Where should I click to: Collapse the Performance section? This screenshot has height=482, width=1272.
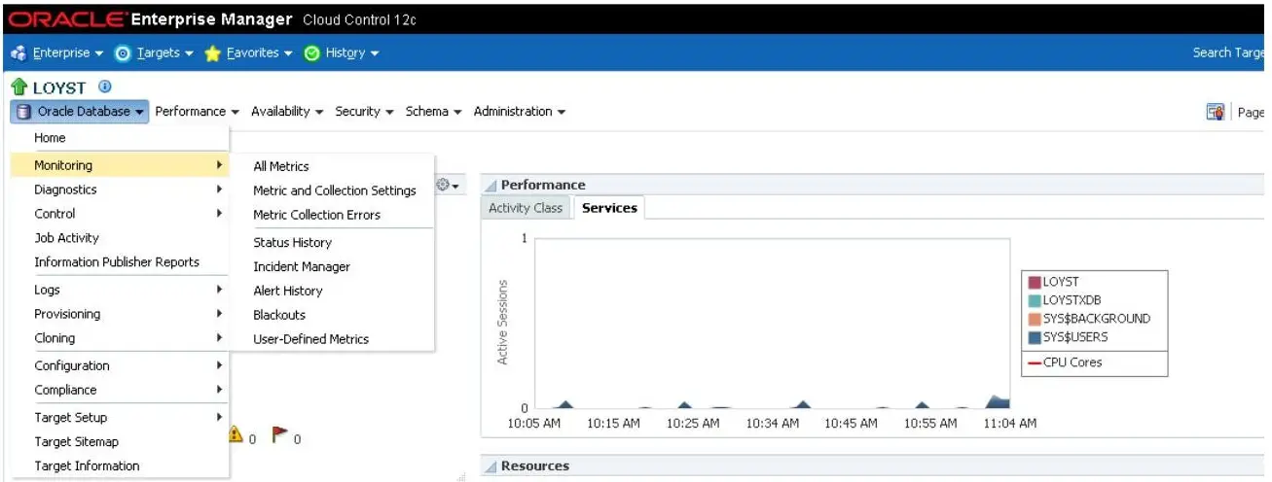click(x=491, y=186)
